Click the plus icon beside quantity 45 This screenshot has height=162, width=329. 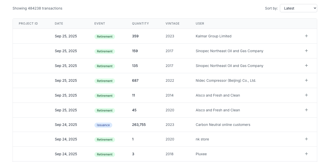(306, 110)
